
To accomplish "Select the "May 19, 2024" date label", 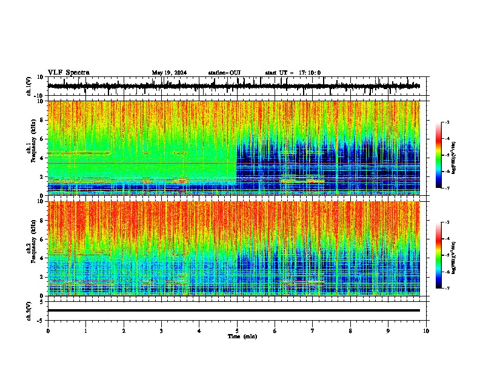I will pyautogui.click(x=169, y=73).
